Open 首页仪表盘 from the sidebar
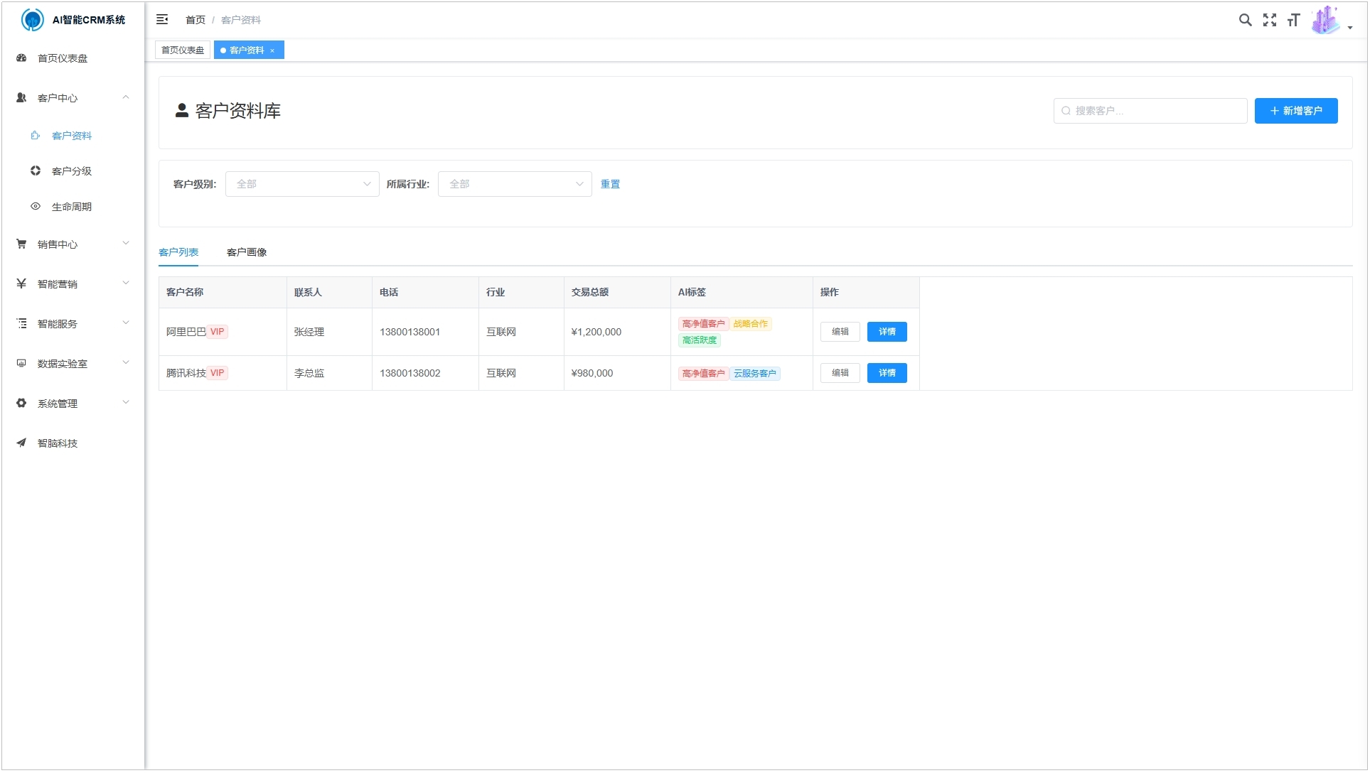 63,58
